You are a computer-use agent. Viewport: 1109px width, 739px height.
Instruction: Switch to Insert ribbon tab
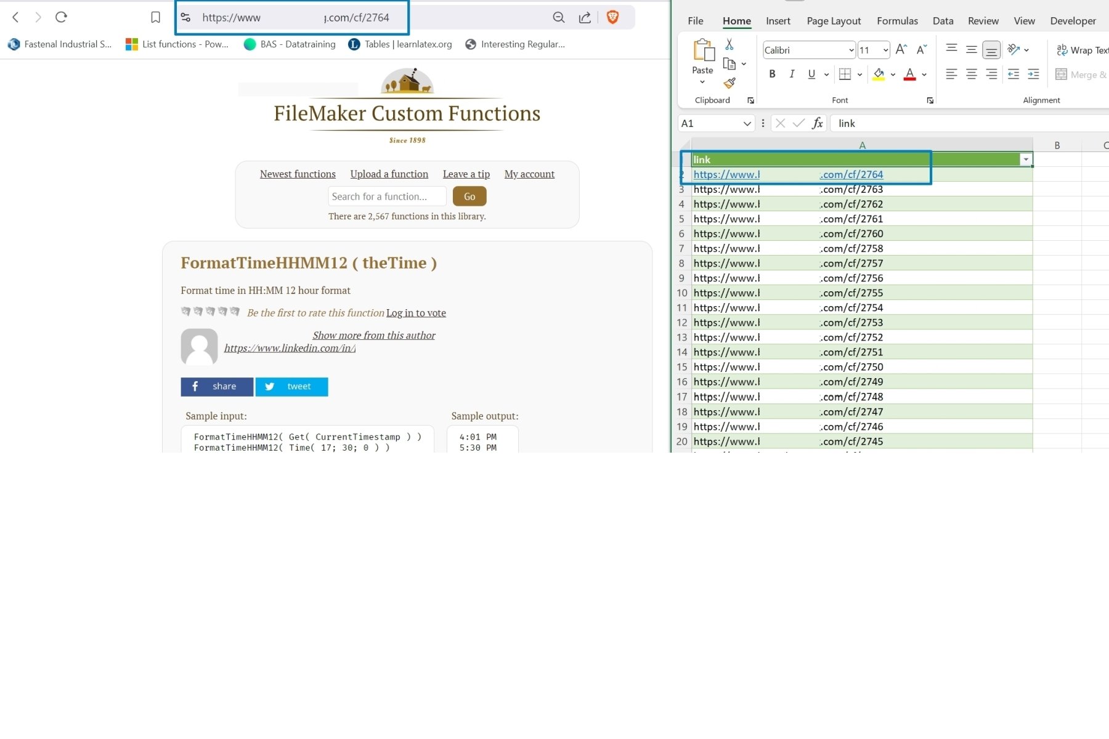778,21
